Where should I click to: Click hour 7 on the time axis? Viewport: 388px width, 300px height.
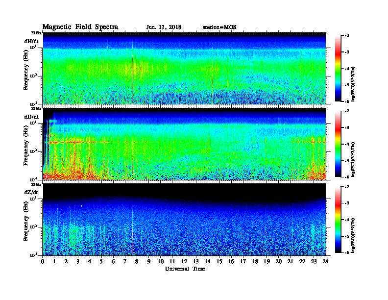click(x=125, y=261)
